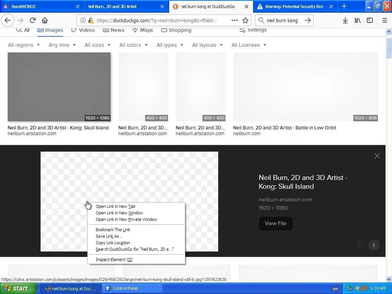Close the Security Risk warning tab
The width and height of the screenshot is (392, 294).
tap(331, 7)
